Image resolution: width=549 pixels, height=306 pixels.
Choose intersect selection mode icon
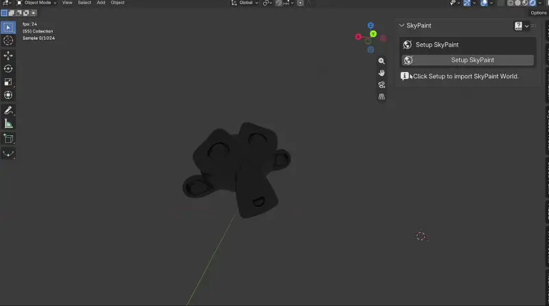click(x=34, y=13)
